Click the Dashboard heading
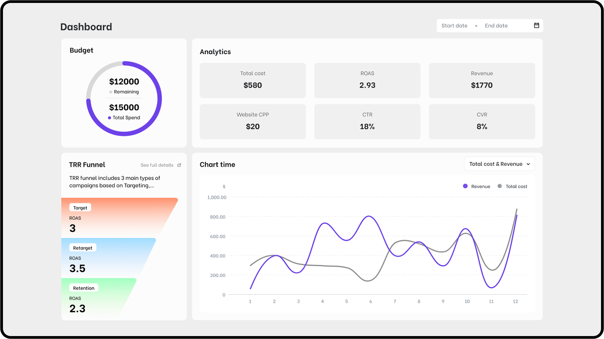Image resolution: width=604 pixels, height=339 pixels. pyautogui.click(x=86, y=27)
